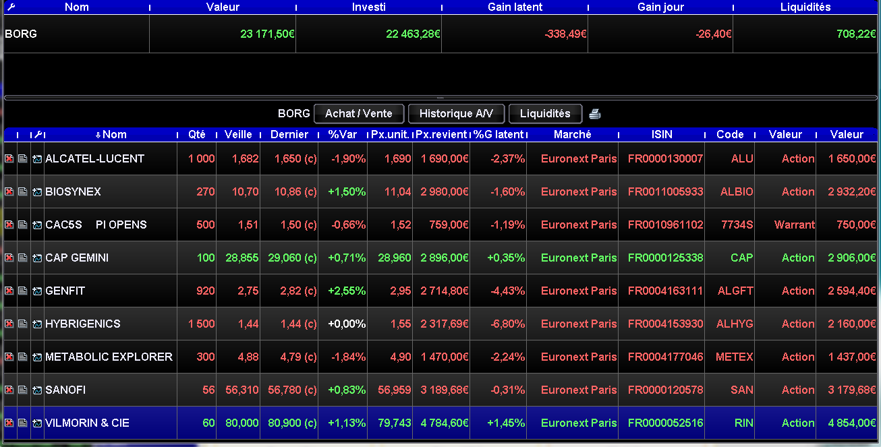Open the note sheet icon for ALCATEL-LUCENT

pos(23,158)
